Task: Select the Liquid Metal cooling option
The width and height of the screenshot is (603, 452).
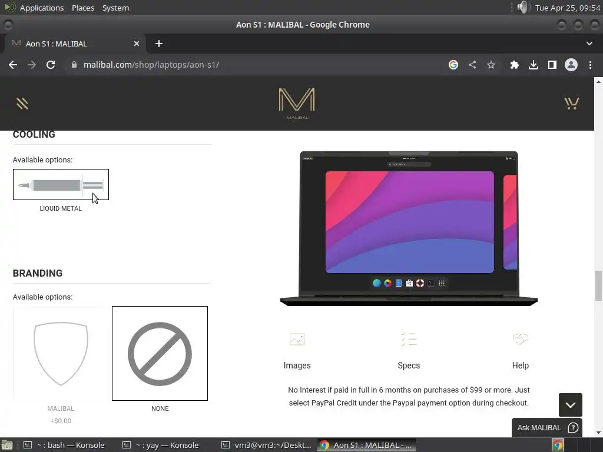Action: click(x=61, y=184)
